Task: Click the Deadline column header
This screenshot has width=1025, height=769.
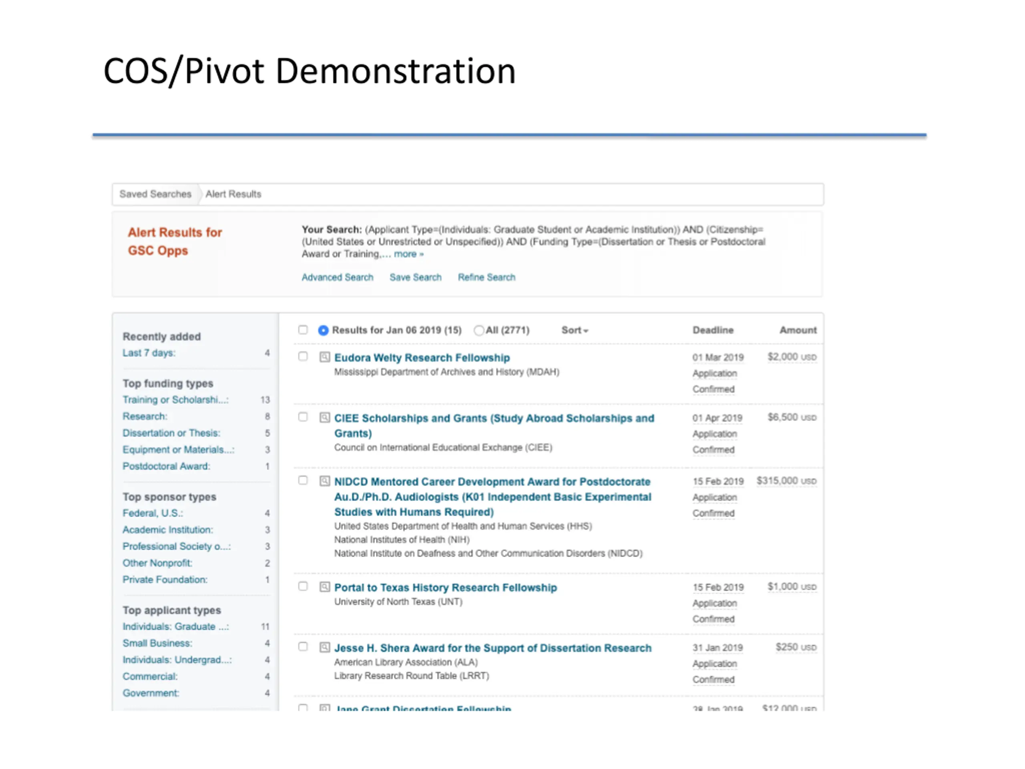Action: pyautogui.click(x=713, y=330)
